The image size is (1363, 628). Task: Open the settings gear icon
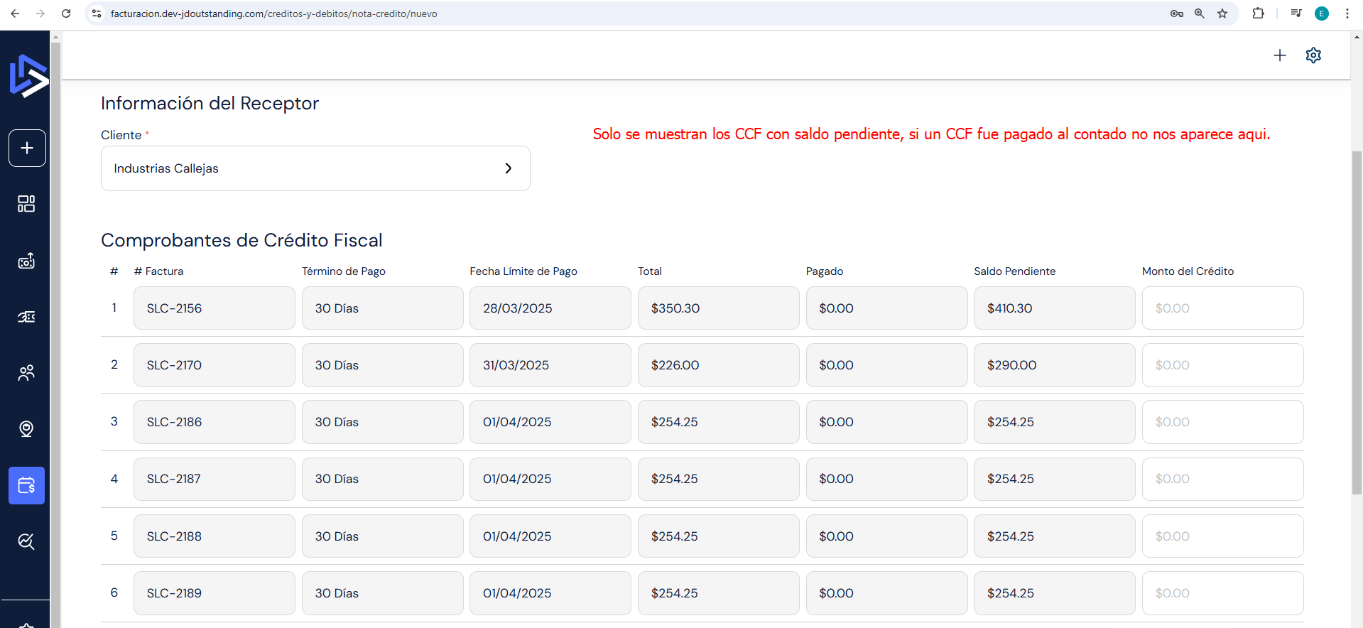click(x=1313, y=55)
